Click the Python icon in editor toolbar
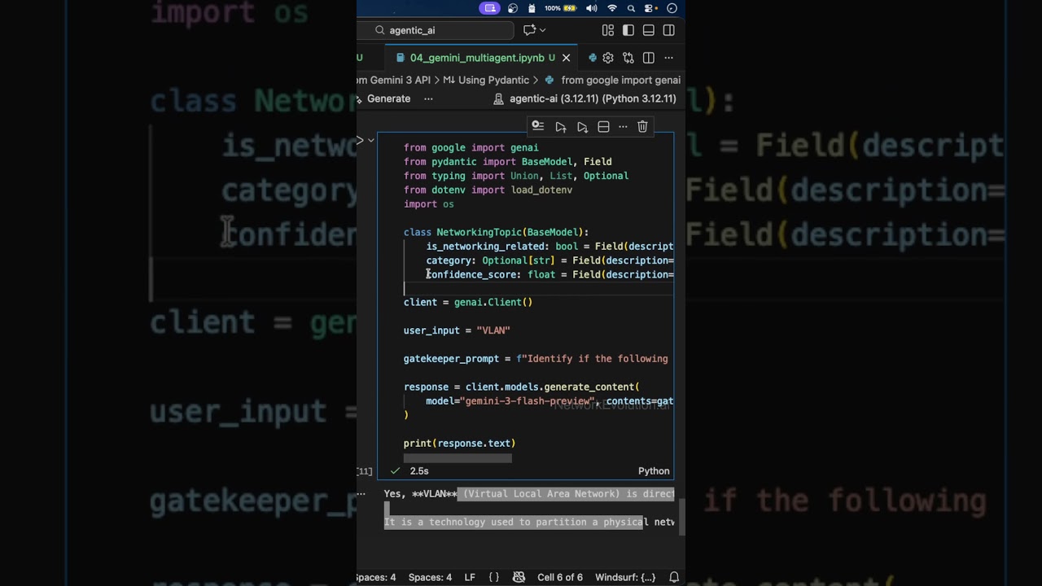Viewport: 1042px width, 586px height. click(x=593, y=58)
